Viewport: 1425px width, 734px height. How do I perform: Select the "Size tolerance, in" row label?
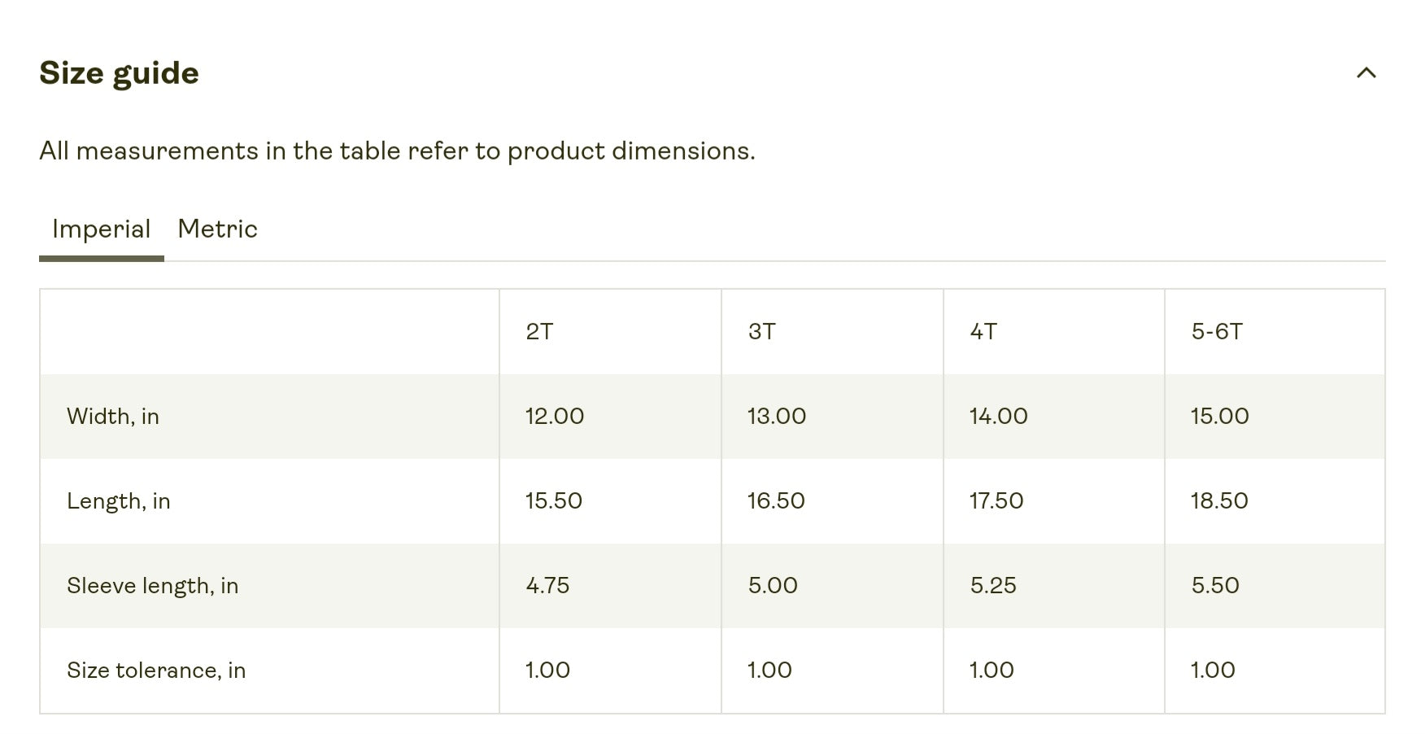(156, 671)
